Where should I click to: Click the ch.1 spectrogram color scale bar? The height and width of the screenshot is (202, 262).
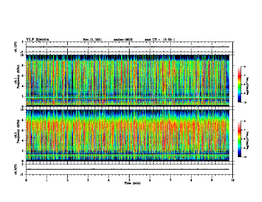coord(239,84)
